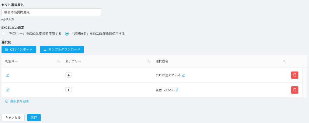The image size is (309, 123).
Task: Click search icon in 選択肢名 column header
Action: 284,62
